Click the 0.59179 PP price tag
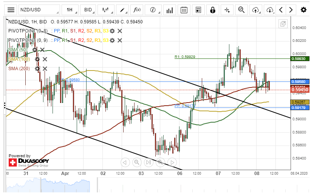Viewport: 311px width, 195px height. pyautogui.click(x=300, y=108)
